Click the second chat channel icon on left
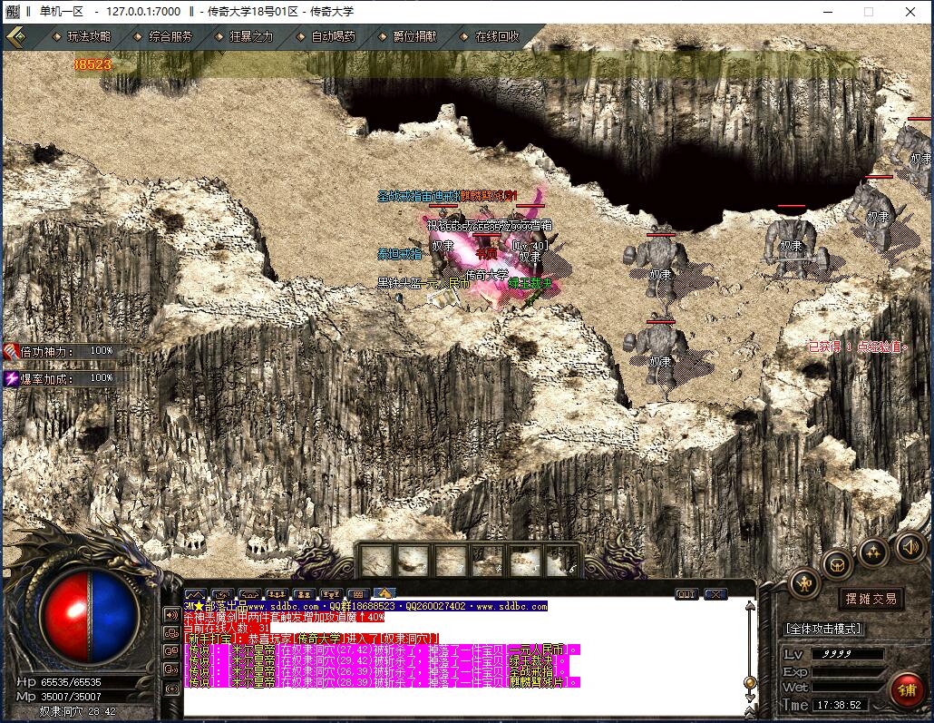 pos(171,633)
